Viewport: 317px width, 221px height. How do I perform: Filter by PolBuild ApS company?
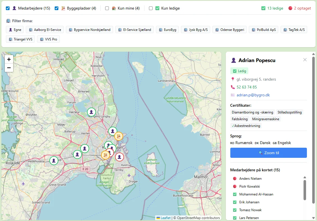coord(263,30)
